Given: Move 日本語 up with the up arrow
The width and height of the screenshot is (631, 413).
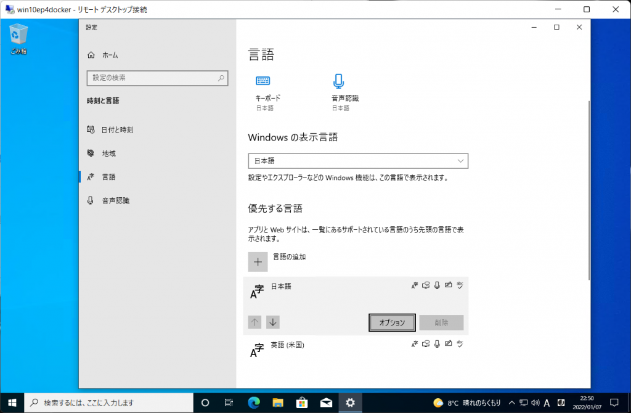Looking at the screenshot, I should (254, 322).
